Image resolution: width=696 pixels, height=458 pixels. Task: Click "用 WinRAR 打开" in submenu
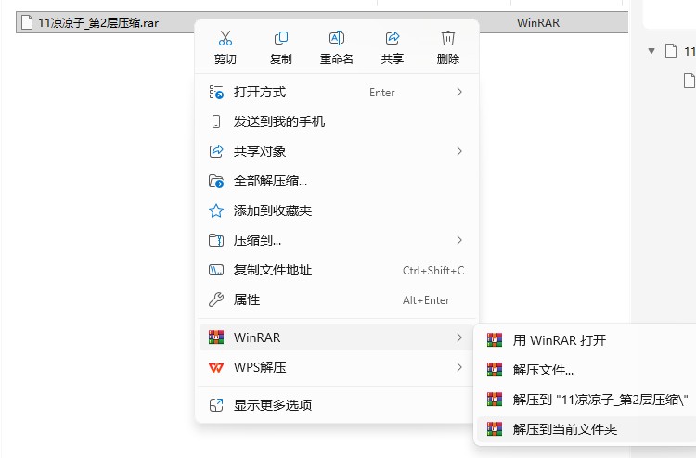pos(559,340)
